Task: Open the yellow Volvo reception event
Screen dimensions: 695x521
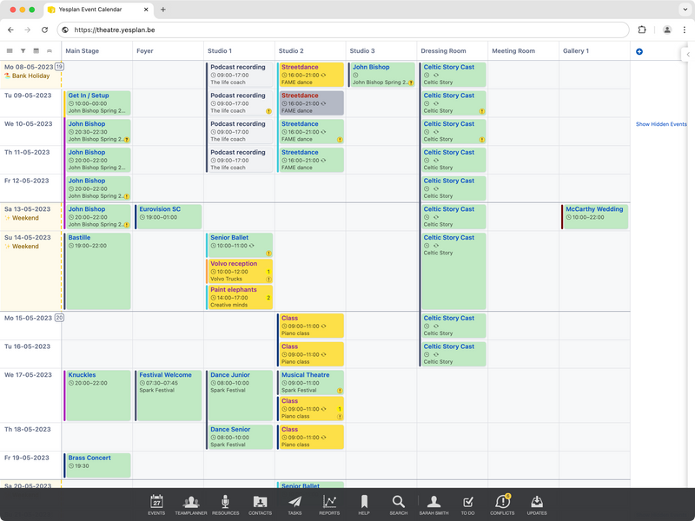Action: (x=239, y=270)
